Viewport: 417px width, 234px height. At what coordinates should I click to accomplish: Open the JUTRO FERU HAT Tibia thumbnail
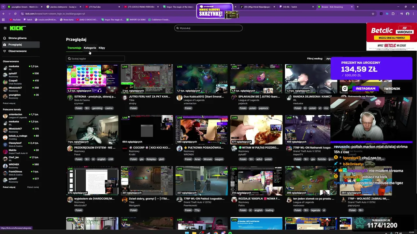point(147,79)
